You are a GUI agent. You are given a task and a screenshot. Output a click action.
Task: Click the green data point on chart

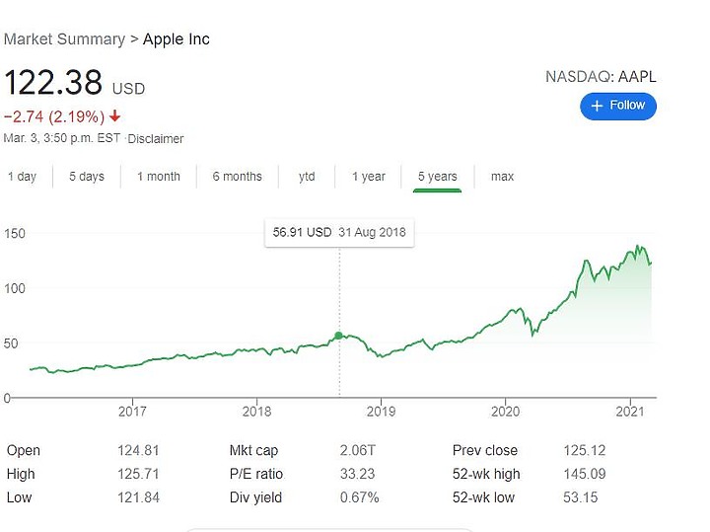[x=338, y=336]
